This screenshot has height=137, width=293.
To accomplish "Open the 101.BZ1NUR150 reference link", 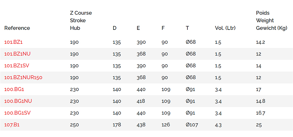I will click(24, 78).
